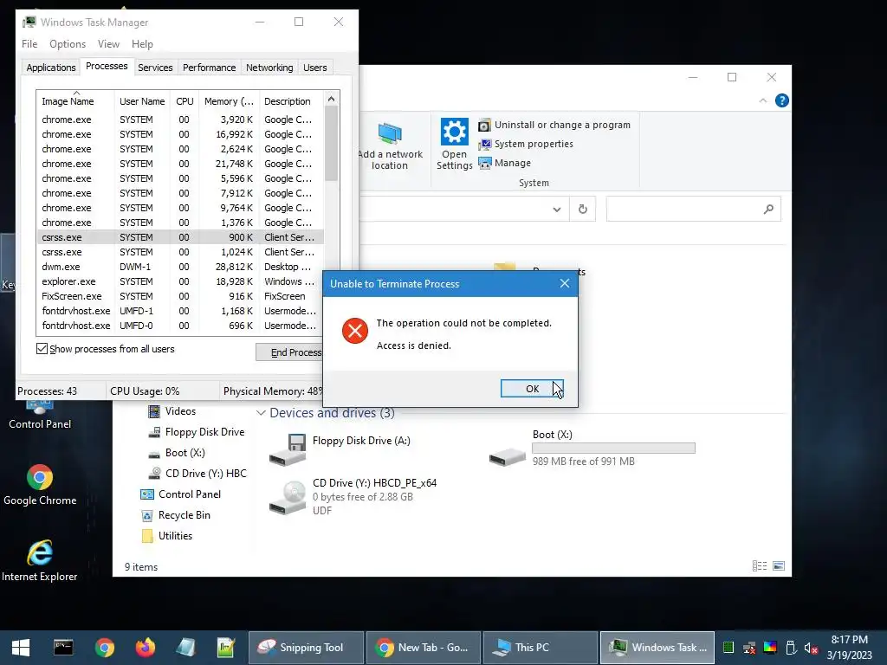Switch to Snipping Tool taskbar button
Screen dimensions: 887x665
click(x=306, y=648)
